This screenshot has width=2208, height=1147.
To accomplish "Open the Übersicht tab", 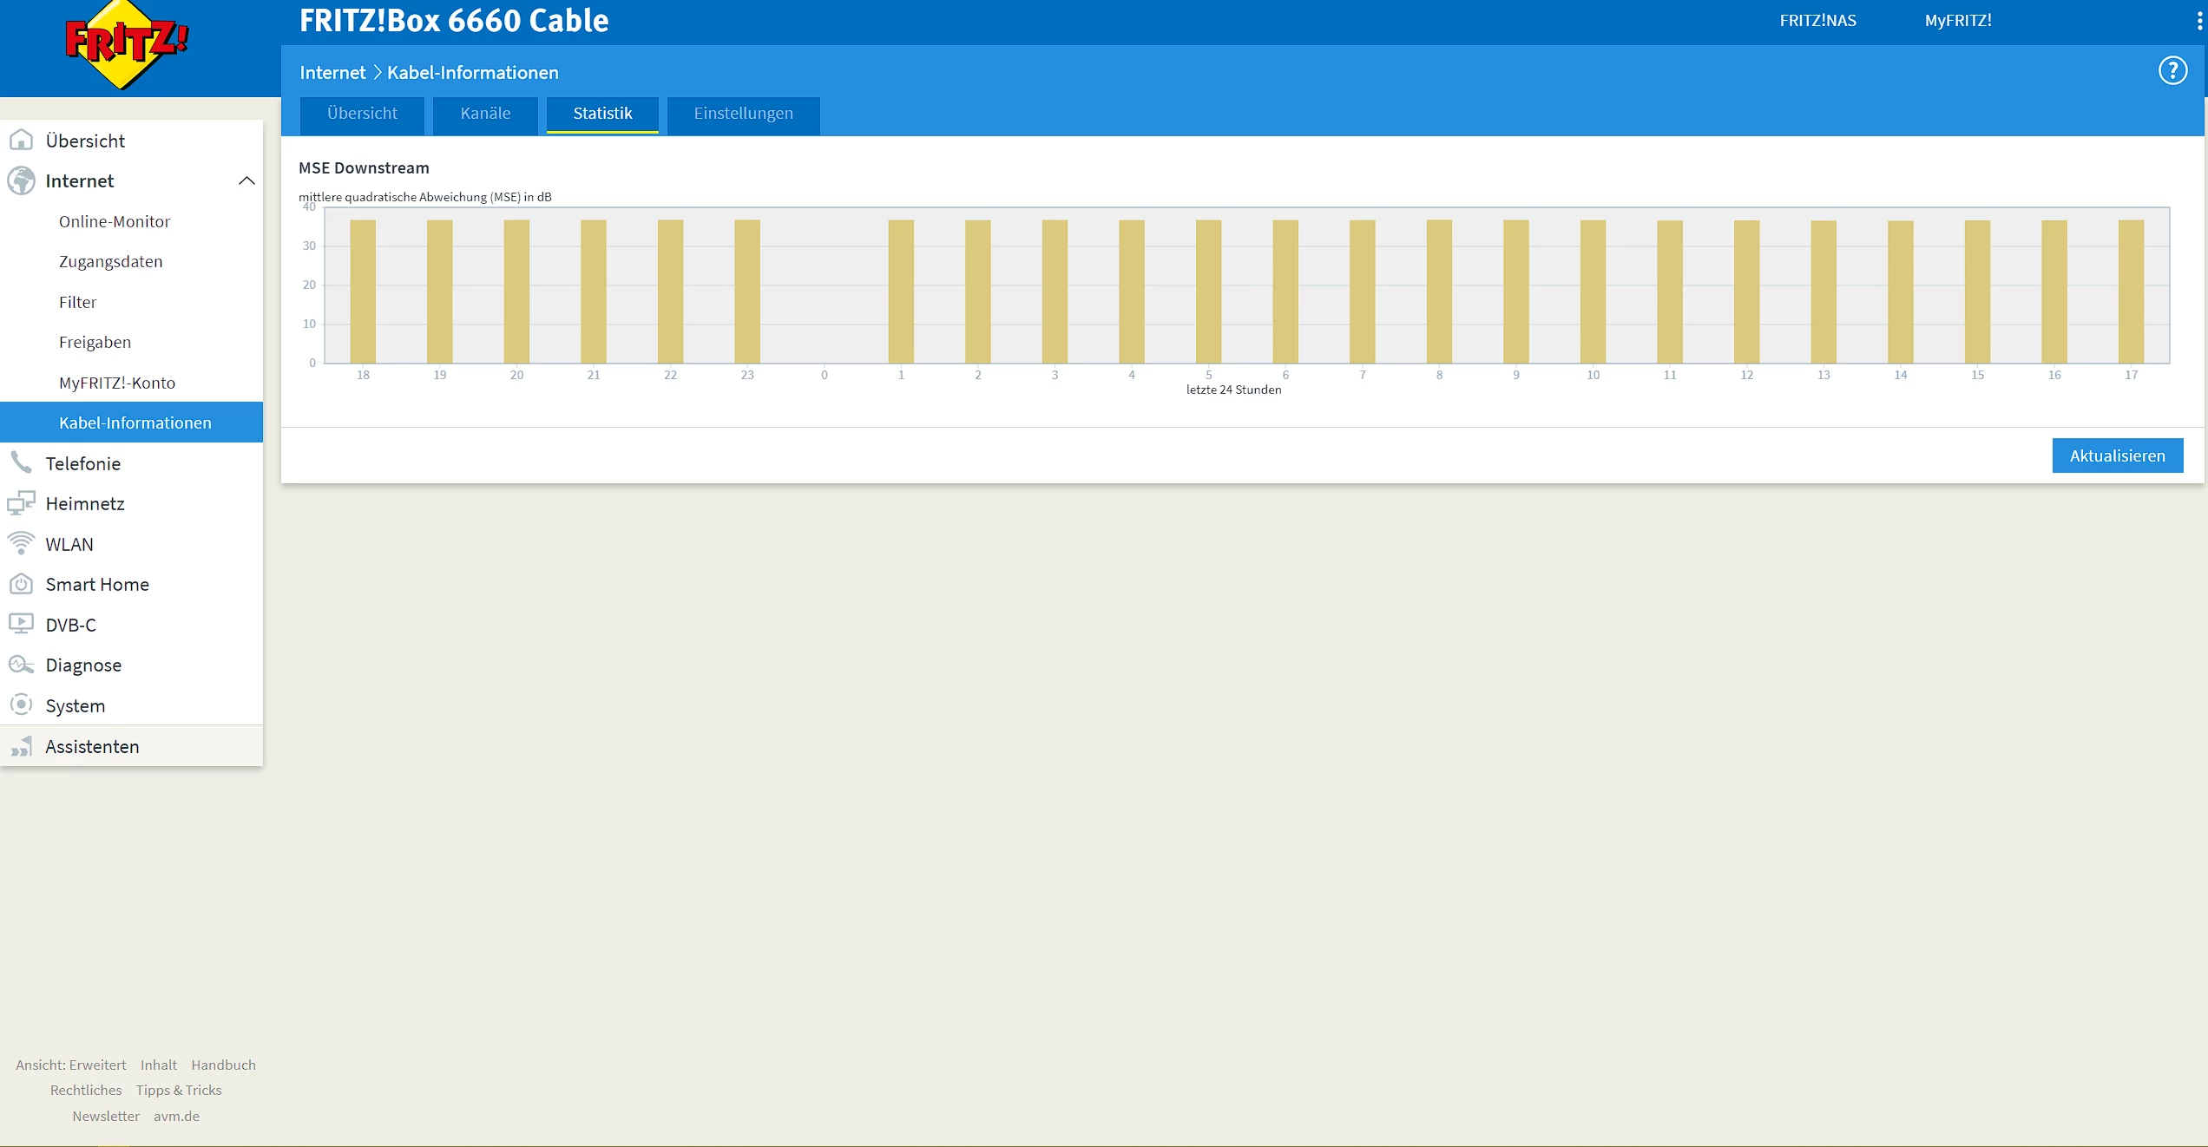I will (362, 114).
